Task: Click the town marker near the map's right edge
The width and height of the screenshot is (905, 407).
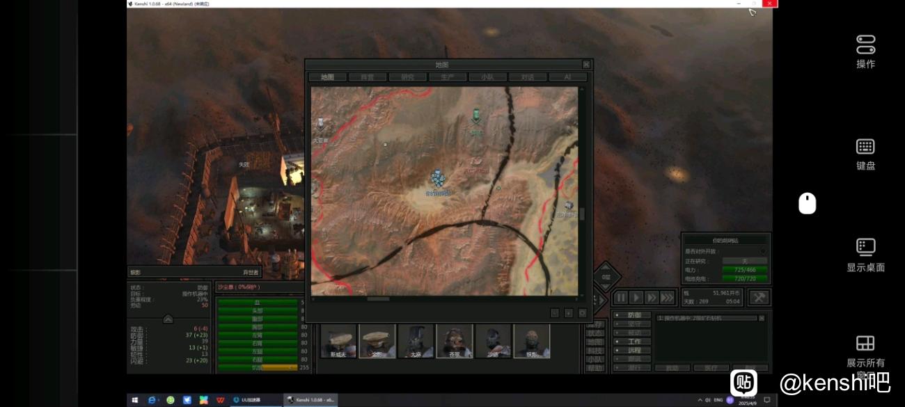Action: 569,207
